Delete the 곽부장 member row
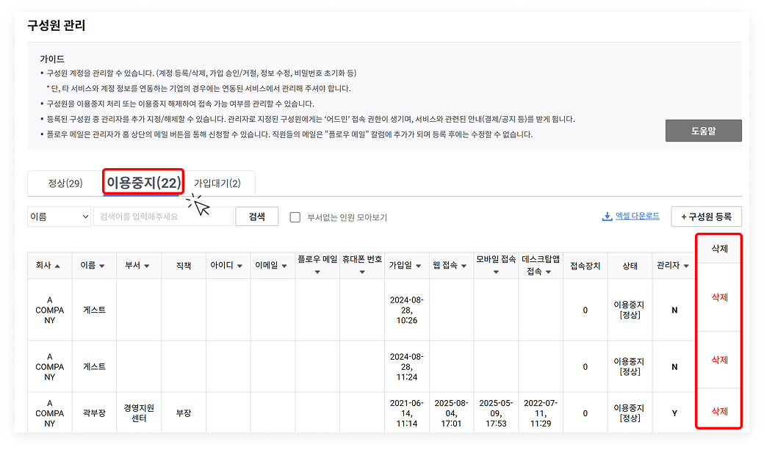The width and height of the screenshot is (764, 450). tap(719, 411)
